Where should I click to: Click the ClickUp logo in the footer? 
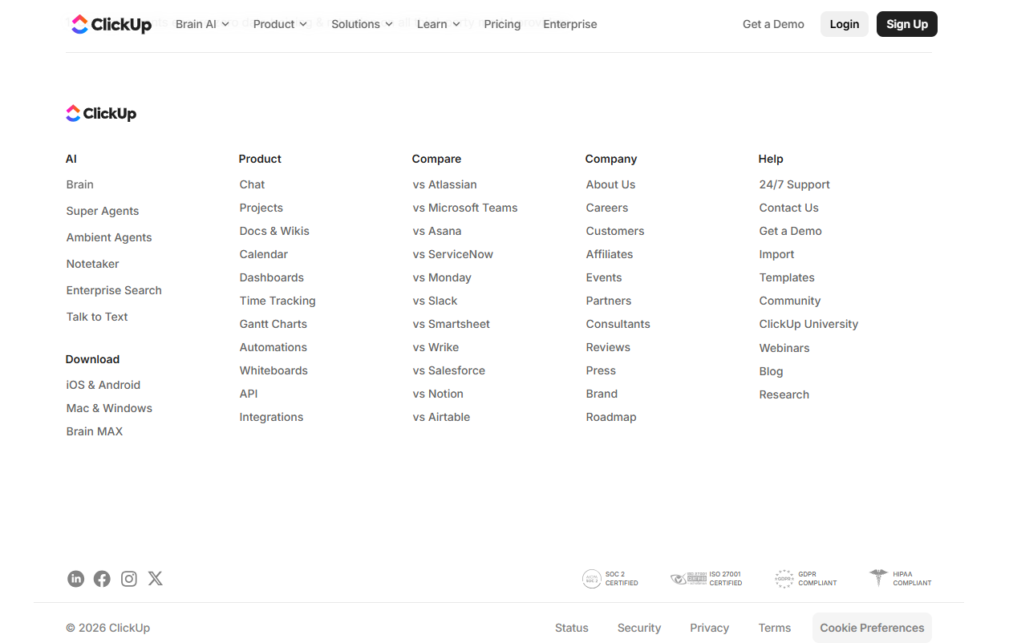click(101, 114)
